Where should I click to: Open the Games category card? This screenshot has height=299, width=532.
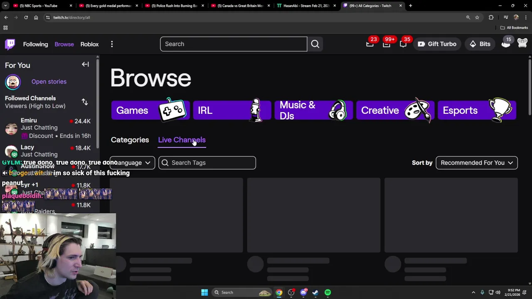coord(150,110)
